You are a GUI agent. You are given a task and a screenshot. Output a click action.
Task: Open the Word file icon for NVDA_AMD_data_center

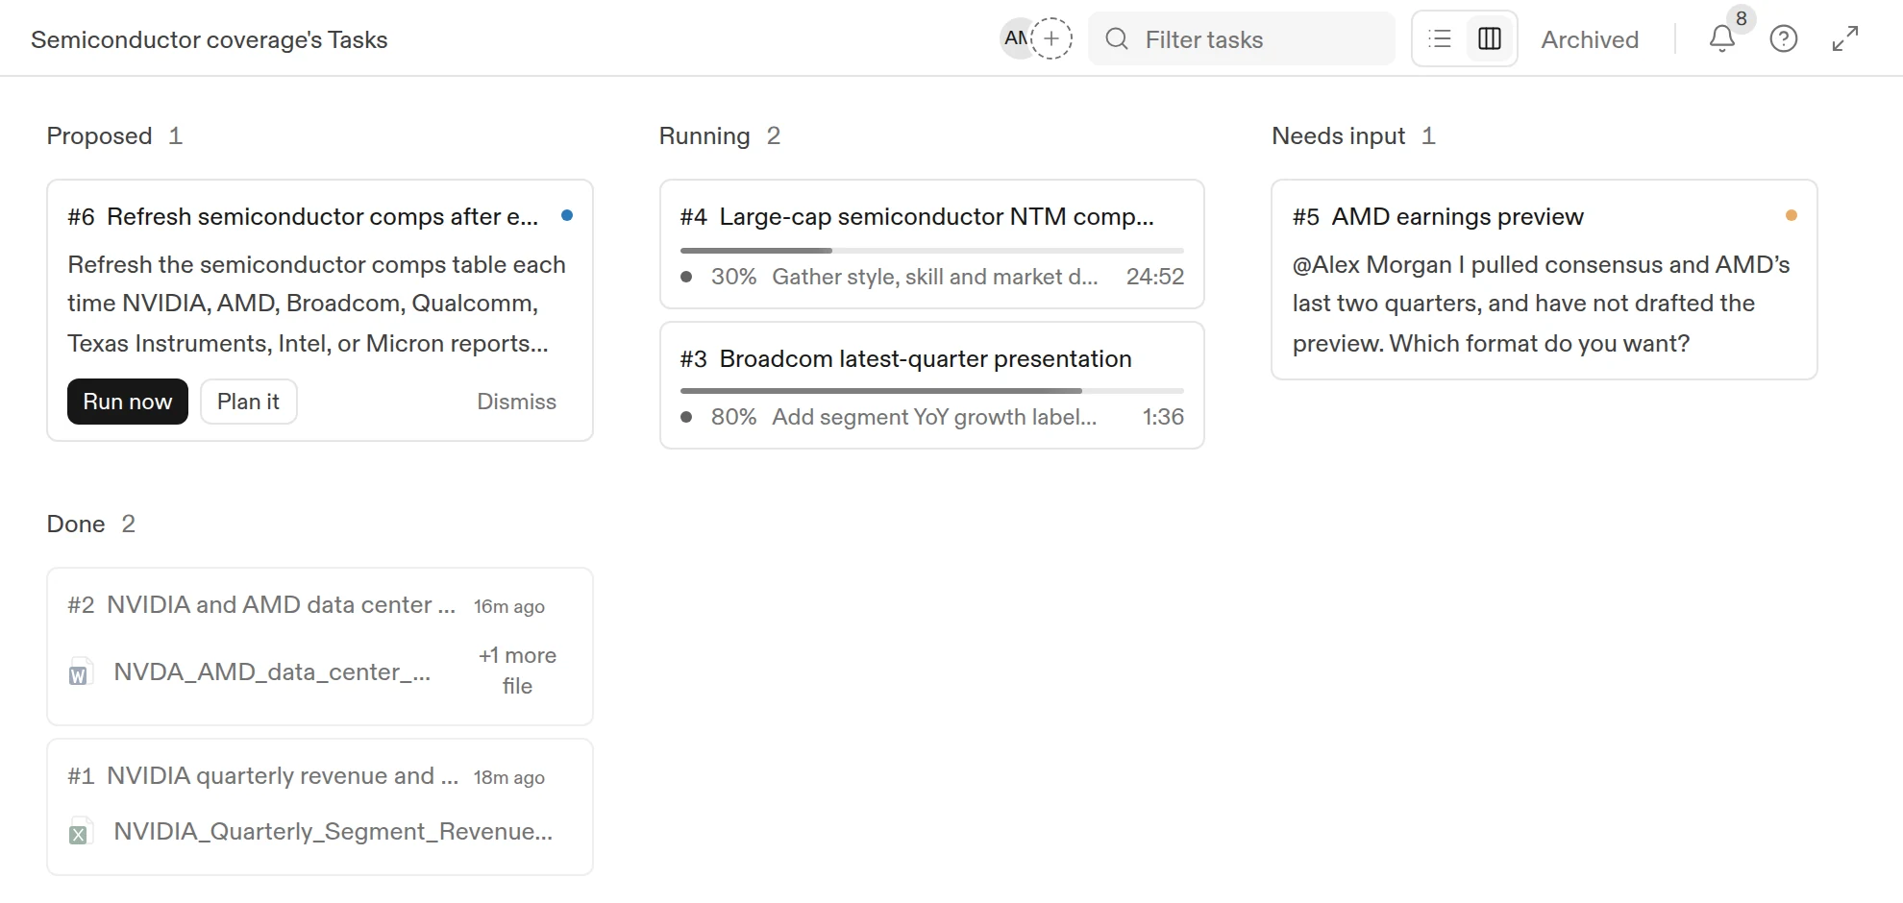(x=79, y=672)
